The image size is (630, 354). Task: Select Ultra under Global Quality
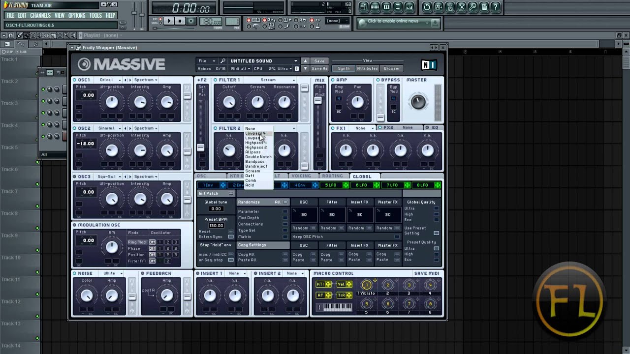[x=436, y=208]
